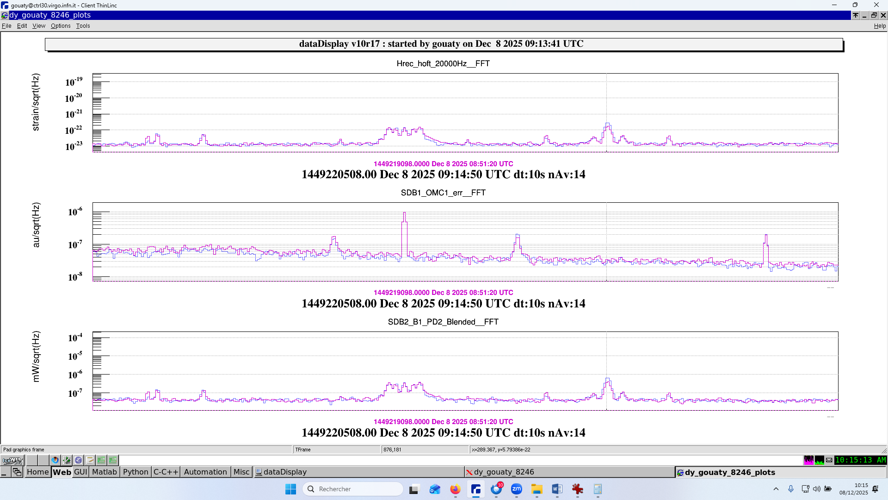Open Emacs icon in IceWM toolbar

click(78, 460)
